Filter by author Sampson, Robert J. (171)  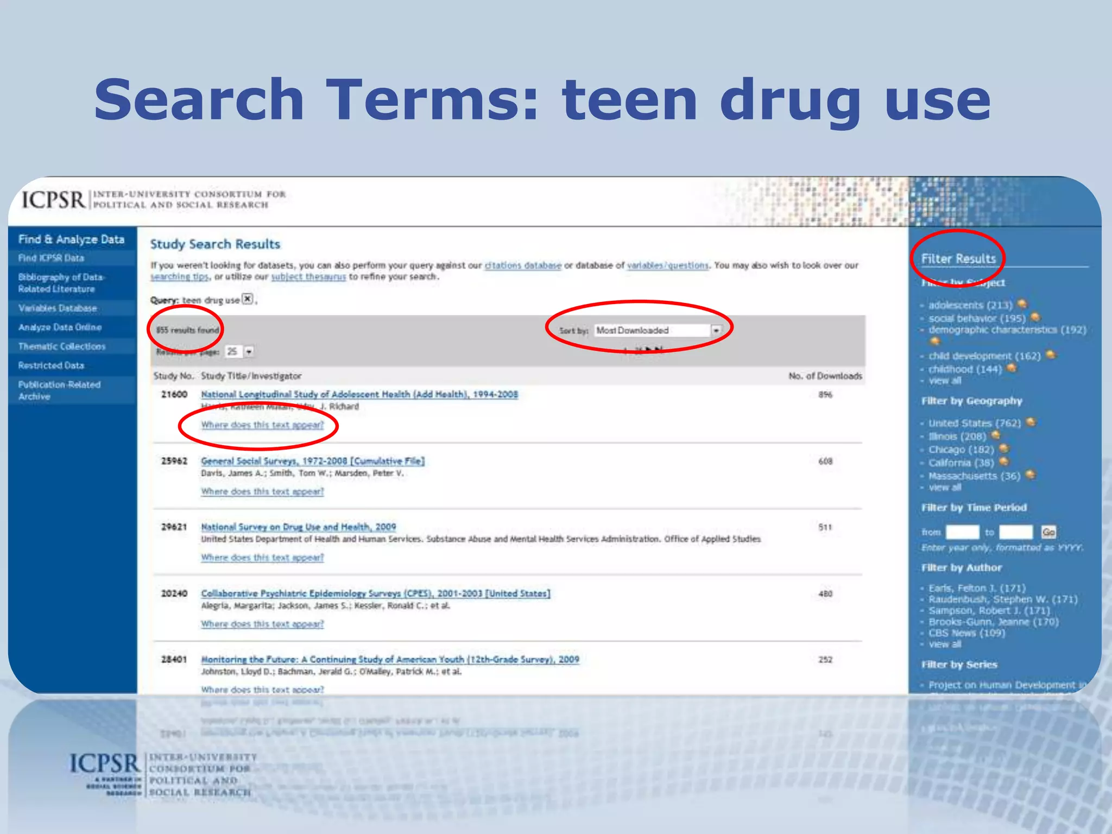989,610
